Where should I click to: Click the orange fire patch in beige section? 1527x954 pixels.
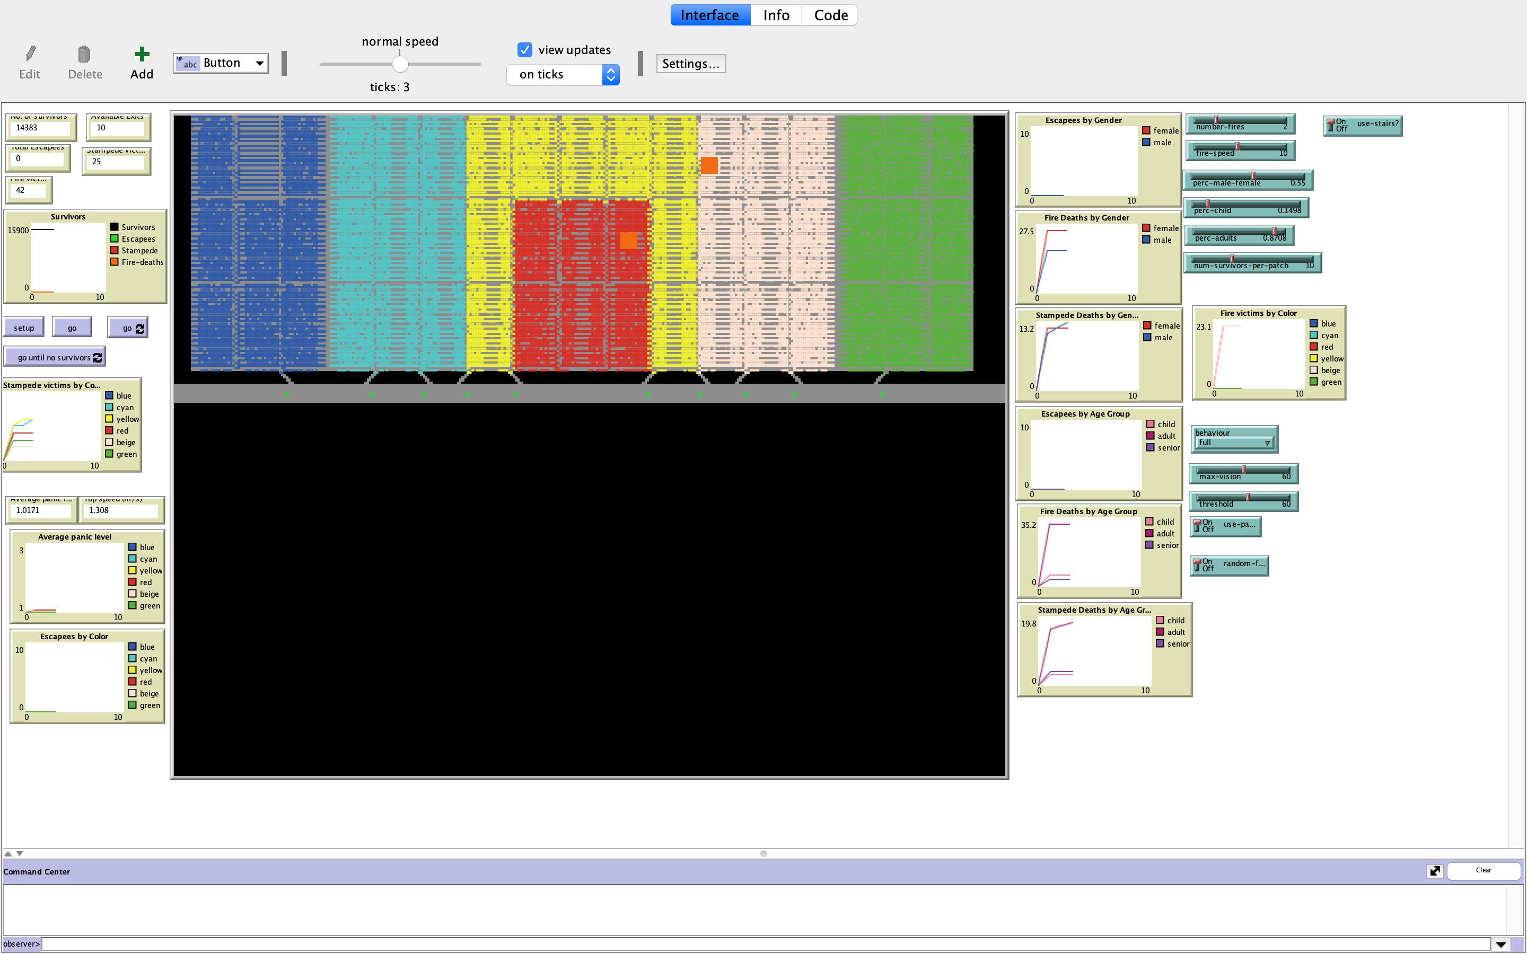pyautogui.click(x=709, y=165)
